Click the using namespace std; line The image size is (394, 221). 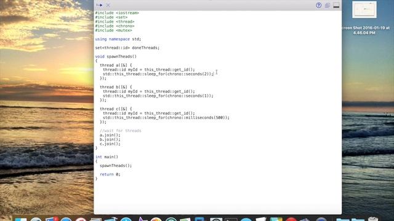click(x=118, y=39)
